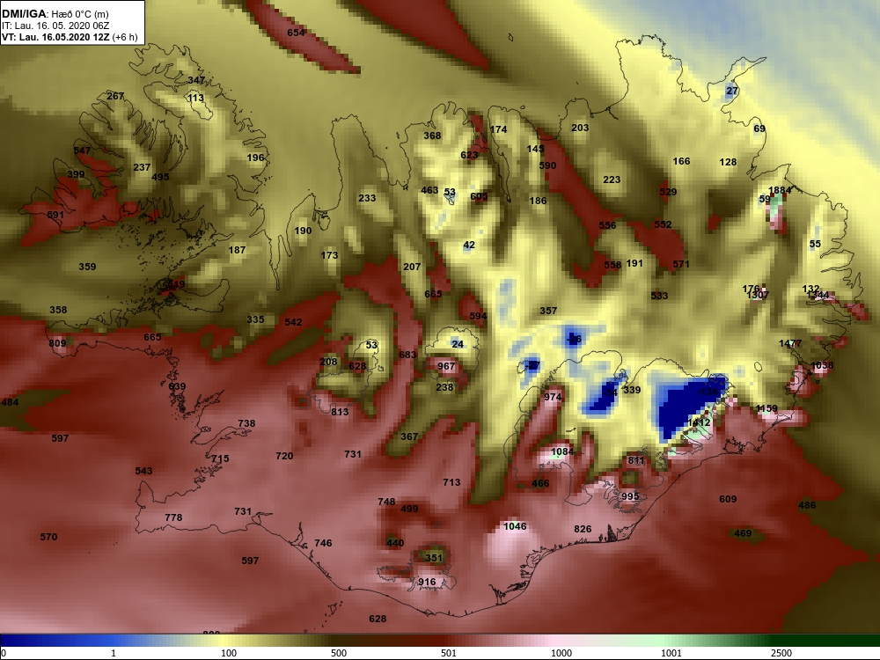
Task: Click the map value '351'
Action: pos(433,558)
